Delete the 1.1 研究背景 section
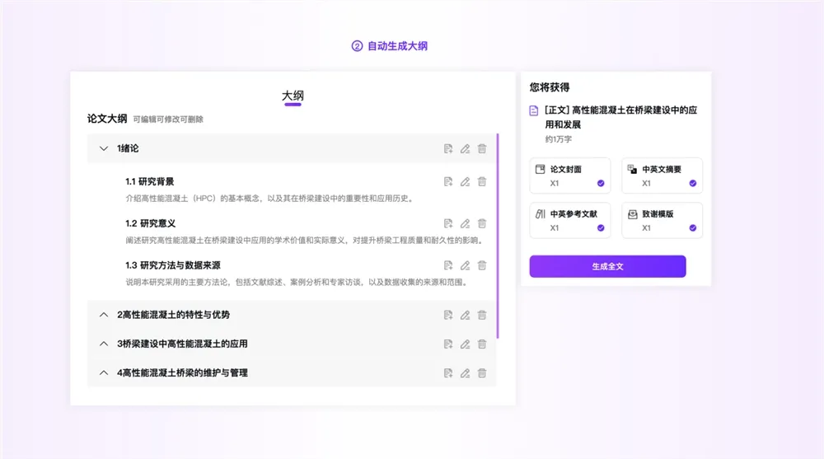824x459 pixels. pos(482,182)
